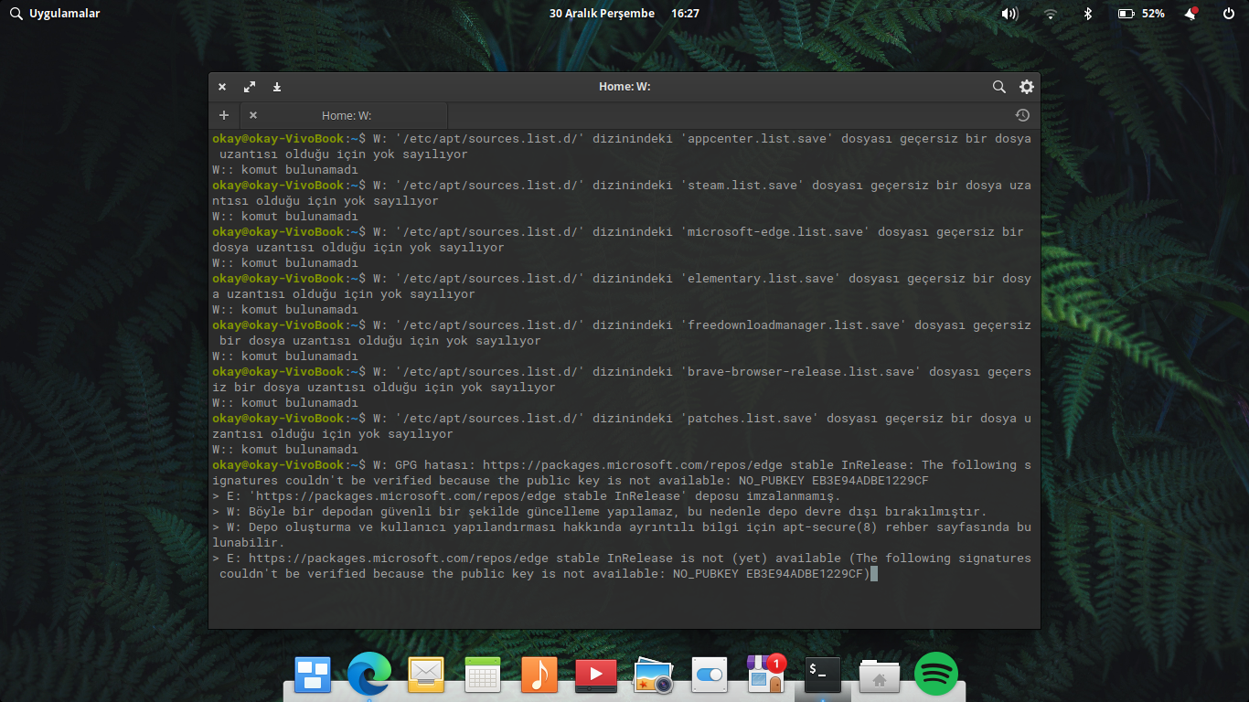Screen dimensions: 1249x702
Task: Click the words 'deposu imzalanmamış.' in terminal
Action: coord(768,496)
